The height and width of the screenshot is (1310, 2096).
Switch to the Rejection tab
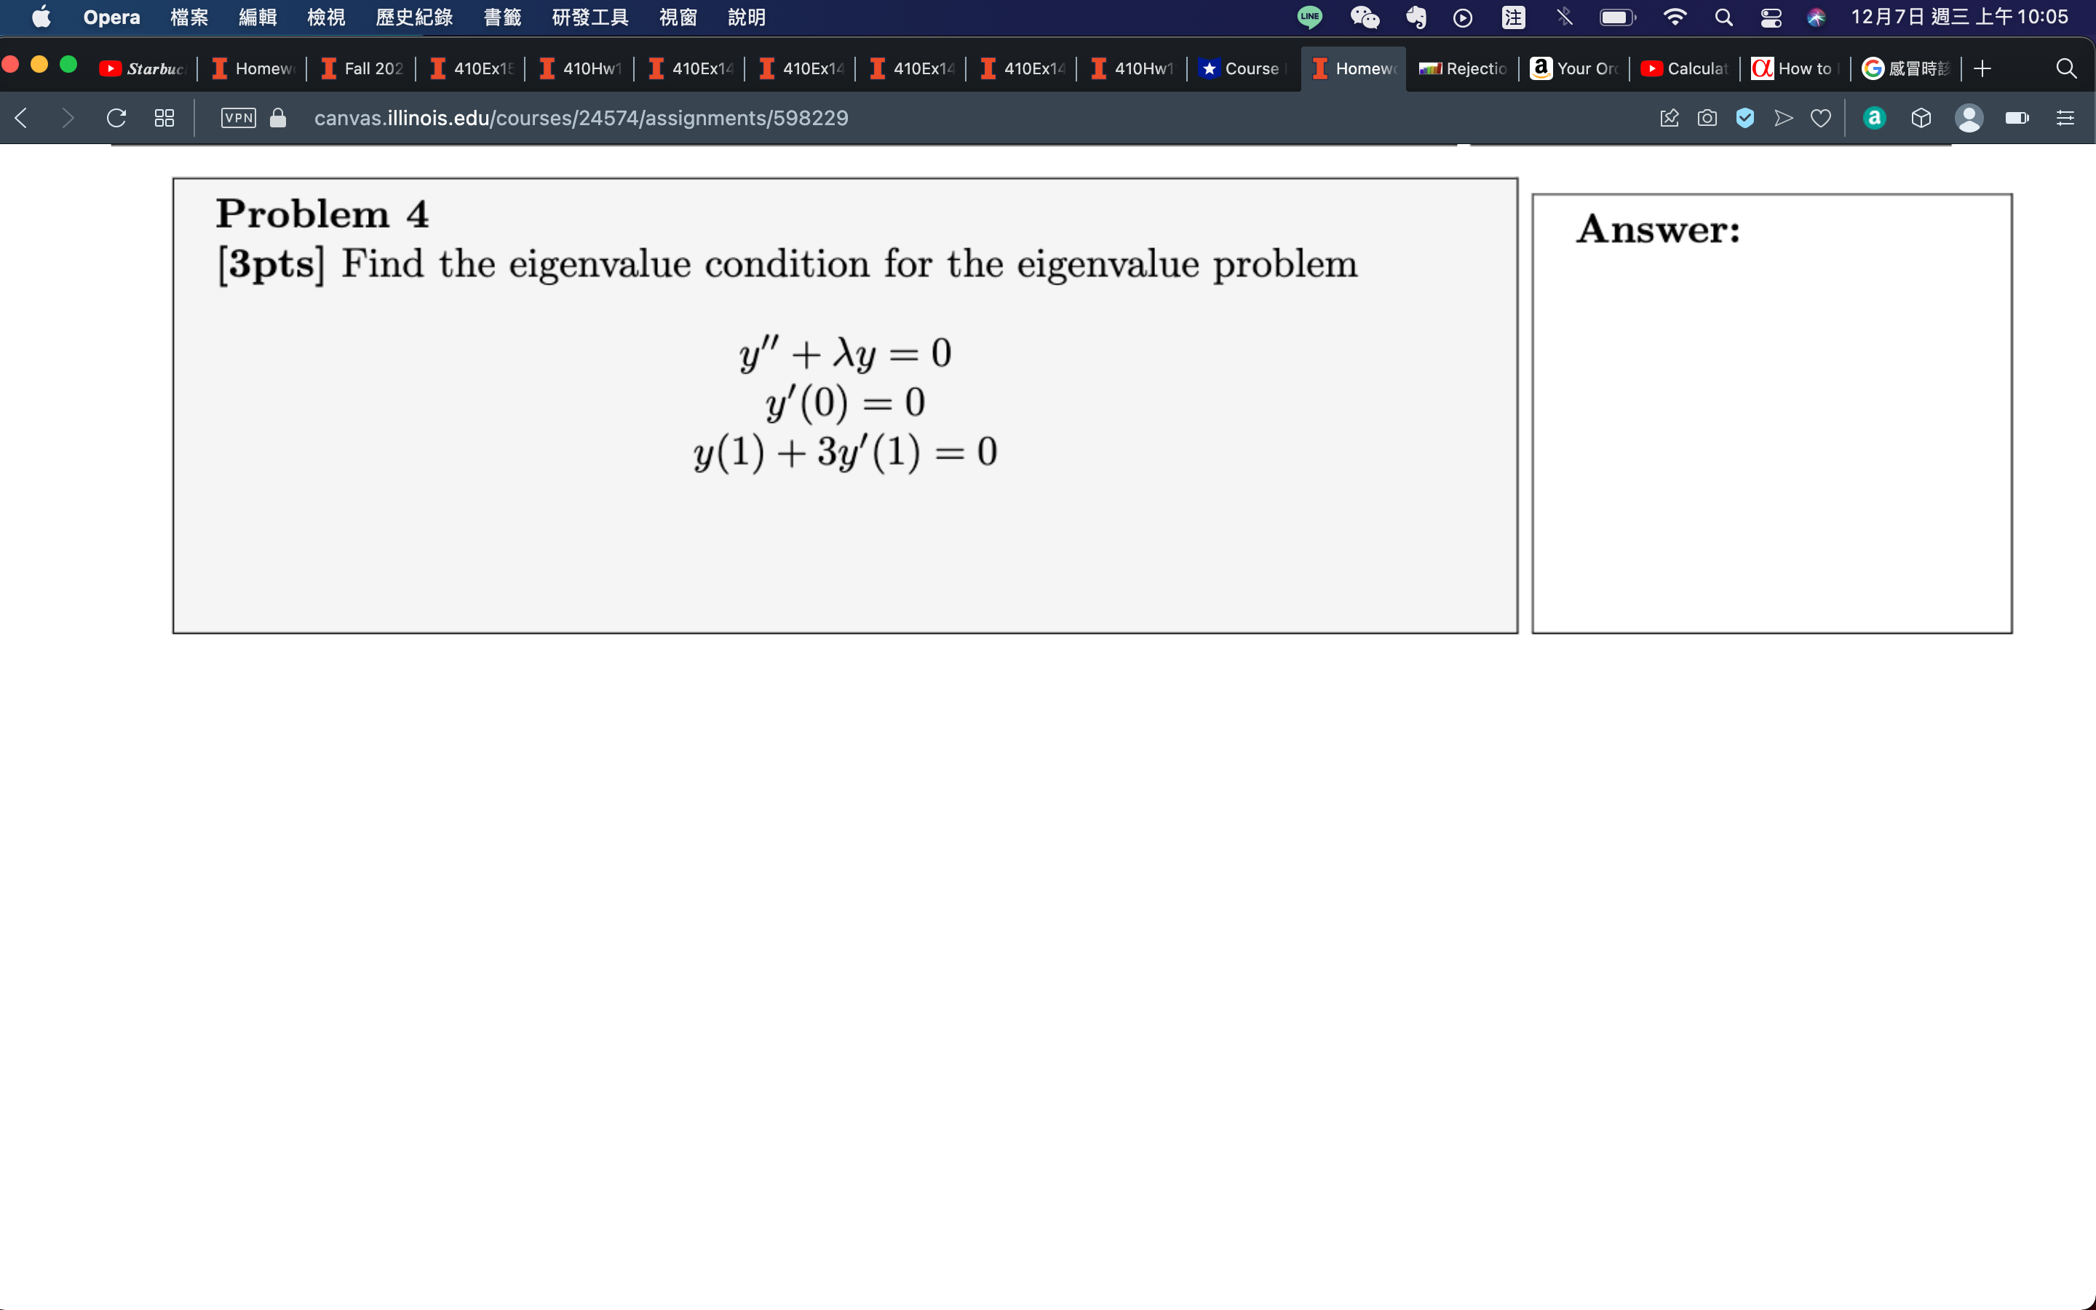coord(1463,68)
